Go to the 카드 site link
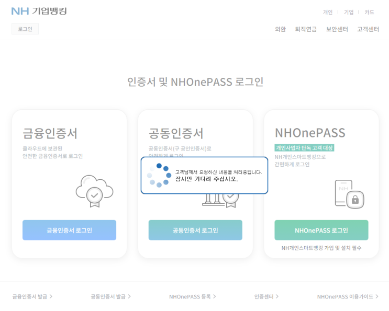Screen dimensions: 389x311 369,12
